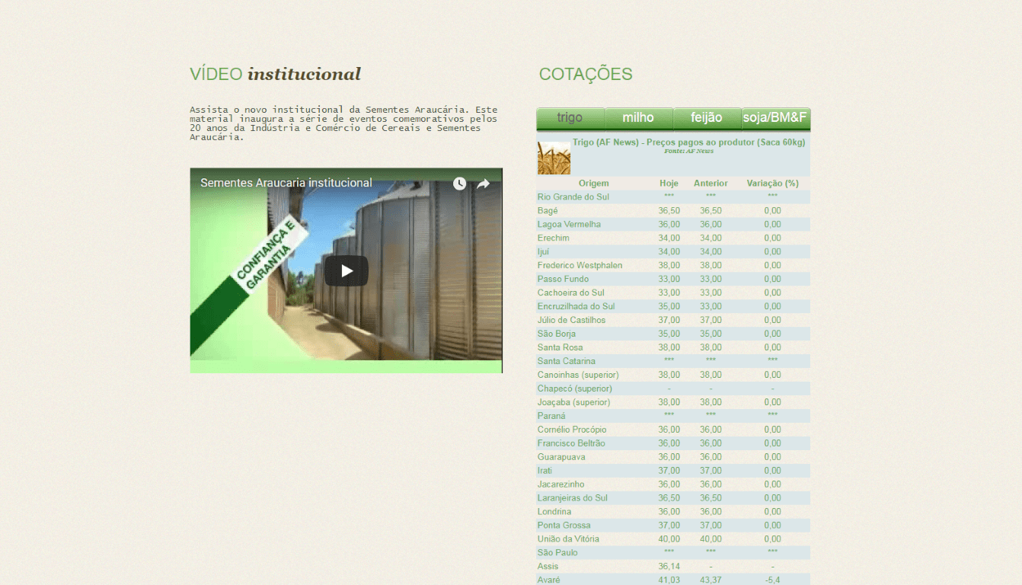Select the Santa Catarina region row
This screenshot has width=1022, height=585.
[673, 361]
